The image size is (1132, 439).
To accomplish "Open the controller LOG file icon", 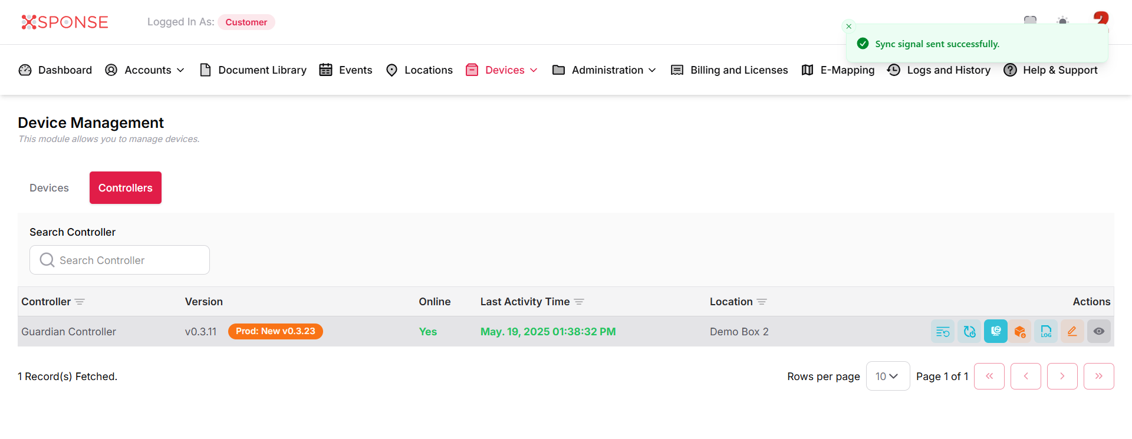I will pos(1046,331).
